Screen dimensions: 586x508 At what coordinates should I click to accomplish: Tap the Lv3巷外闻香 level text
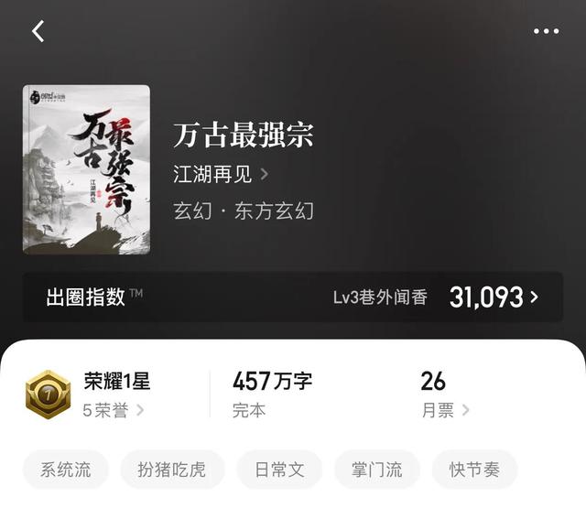380,297
